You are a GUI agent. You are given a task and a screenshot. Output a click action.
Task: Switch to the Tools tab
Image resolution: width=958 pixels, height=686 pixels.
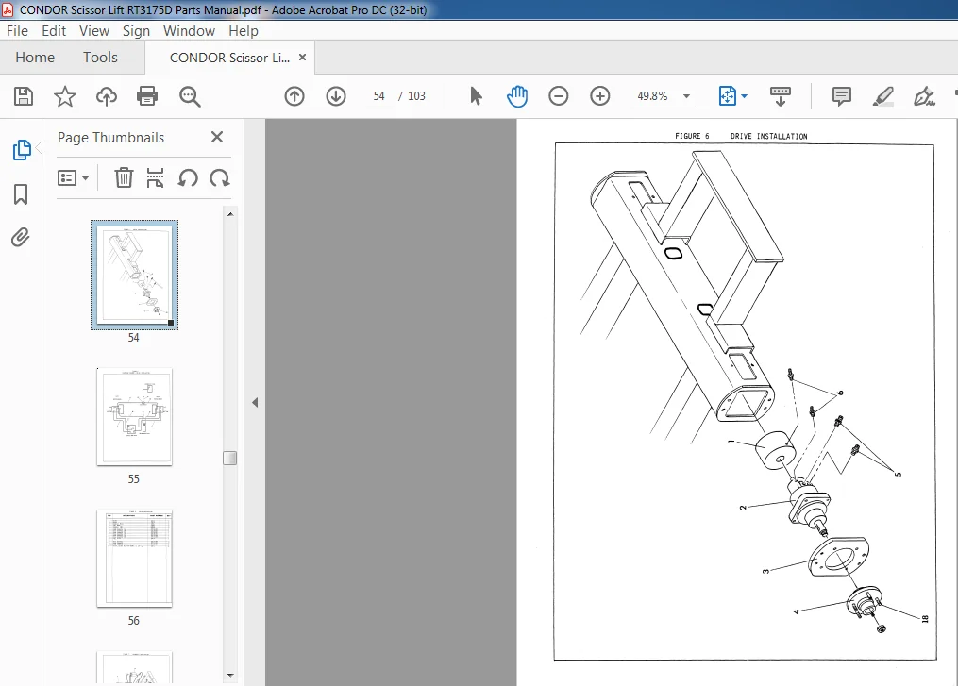(x=100, y=58)
